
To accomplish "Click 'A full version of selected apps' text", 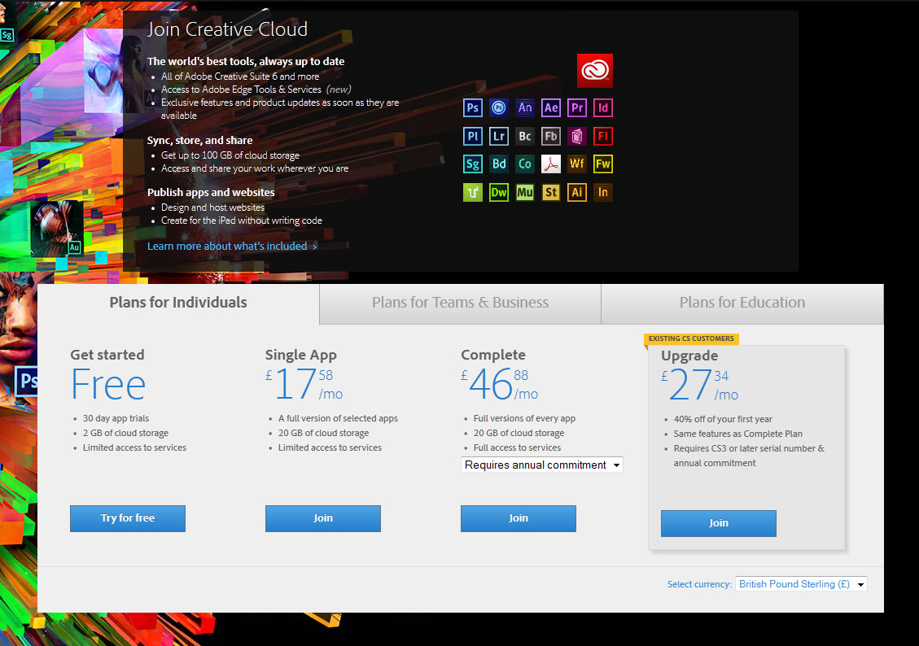I will coord(338,419).
